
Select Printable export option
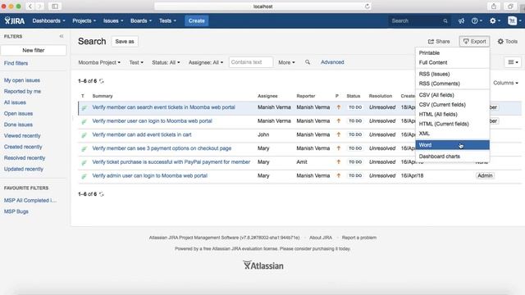[x=452, y=52]
